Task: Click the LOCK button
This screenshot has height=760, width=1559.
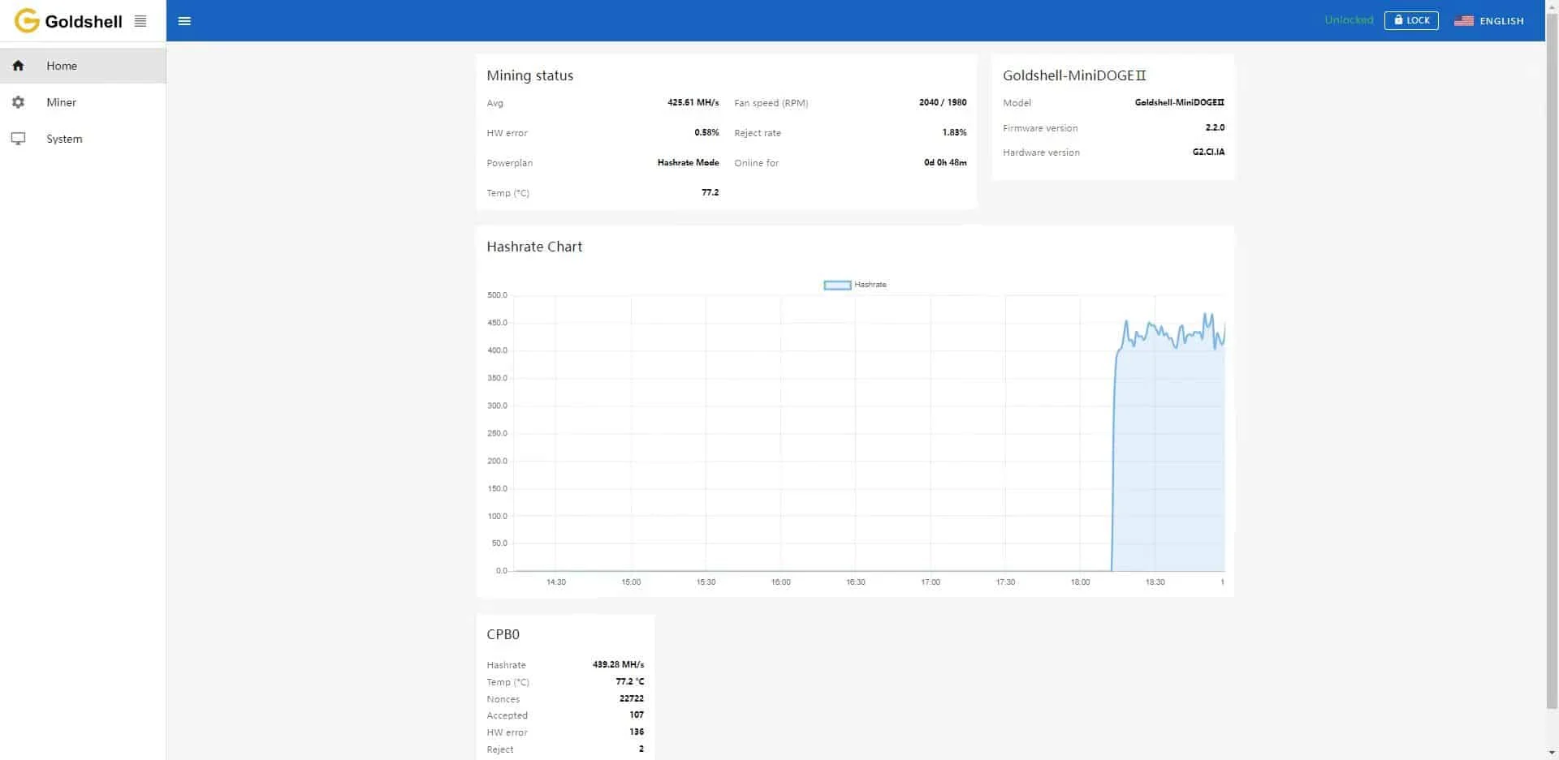Action: [x=1411, y=20]
